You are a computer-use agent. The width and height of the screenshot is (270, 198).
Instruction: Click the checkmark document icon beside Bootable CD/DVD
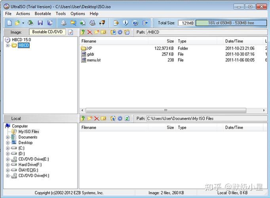click(71, 32)
